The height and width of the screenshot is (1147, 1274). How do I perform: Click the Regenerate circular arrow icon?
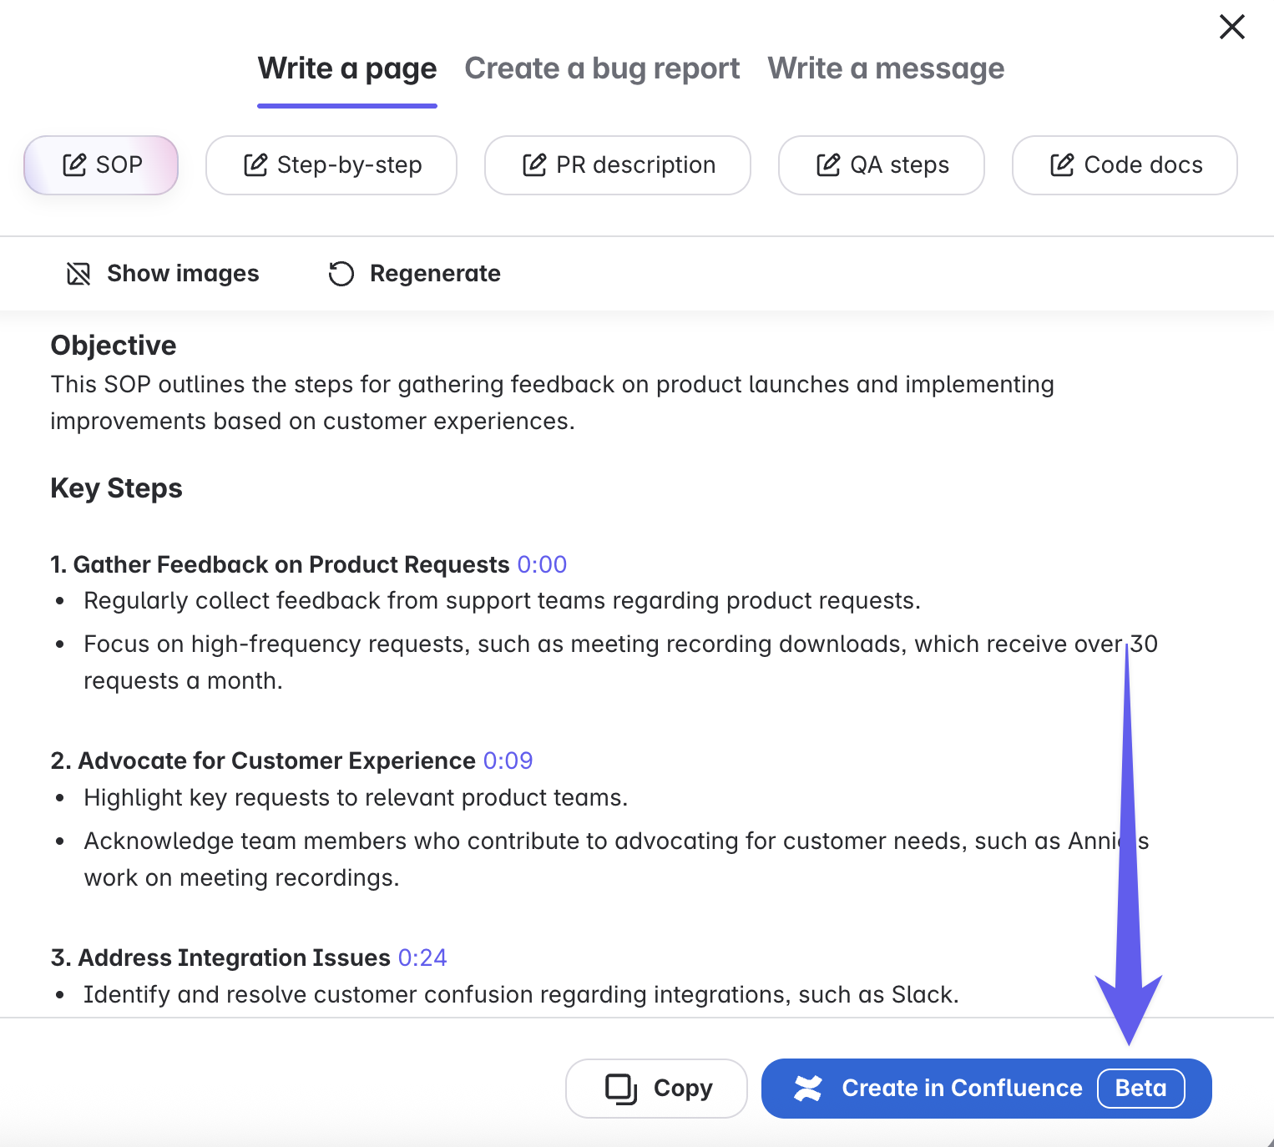(x=341, y=274)
